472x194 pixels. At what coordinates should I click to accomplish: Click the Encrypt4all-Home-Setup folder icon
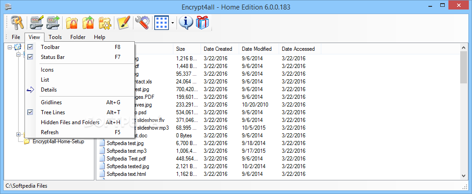(x=26, y=141)
